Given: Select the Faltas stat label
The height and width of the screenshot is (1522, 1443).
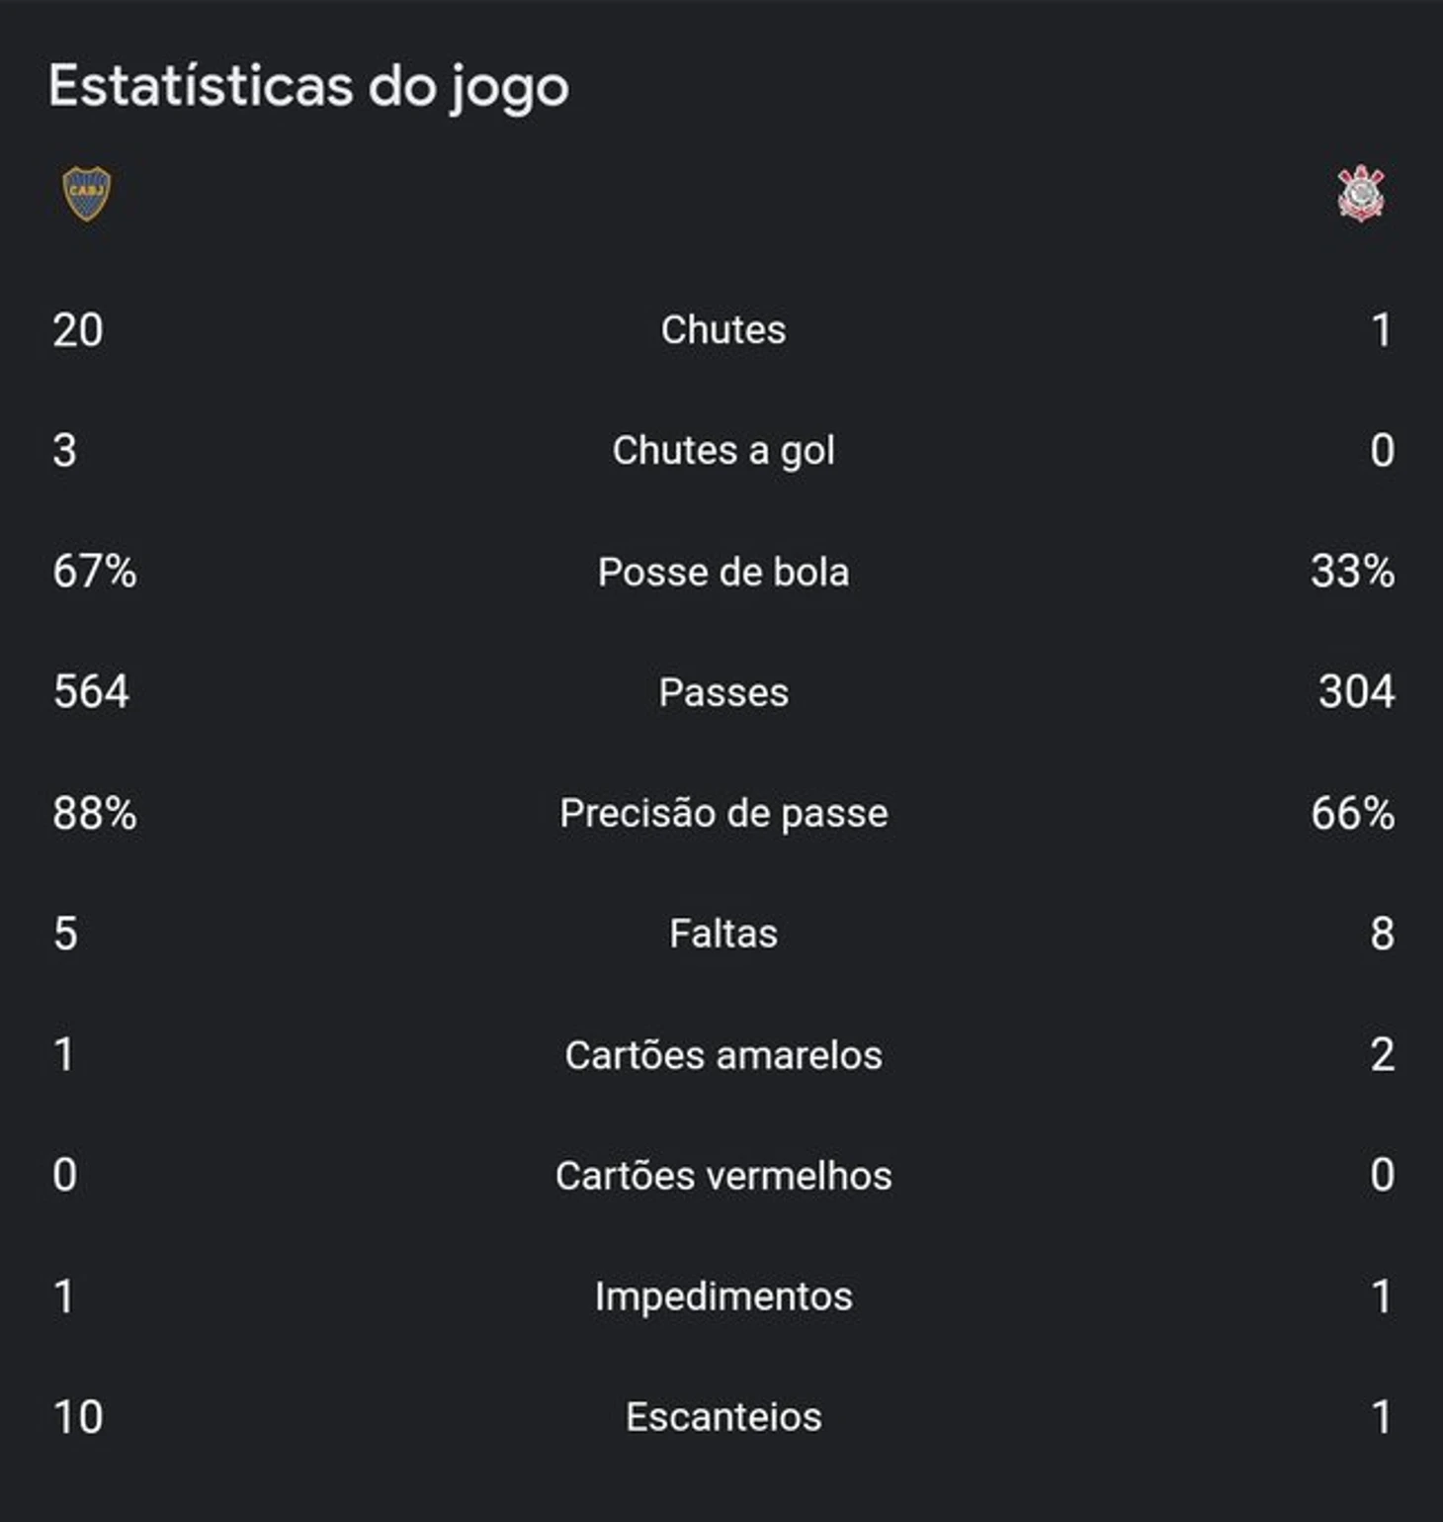Looking at the screenshot, I should click(x=723, y=935).
